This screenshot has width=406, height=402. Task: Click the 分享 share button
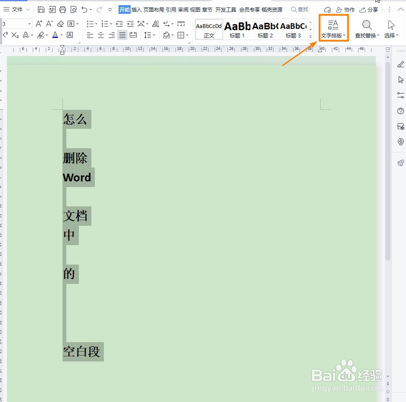coord(369,10)
